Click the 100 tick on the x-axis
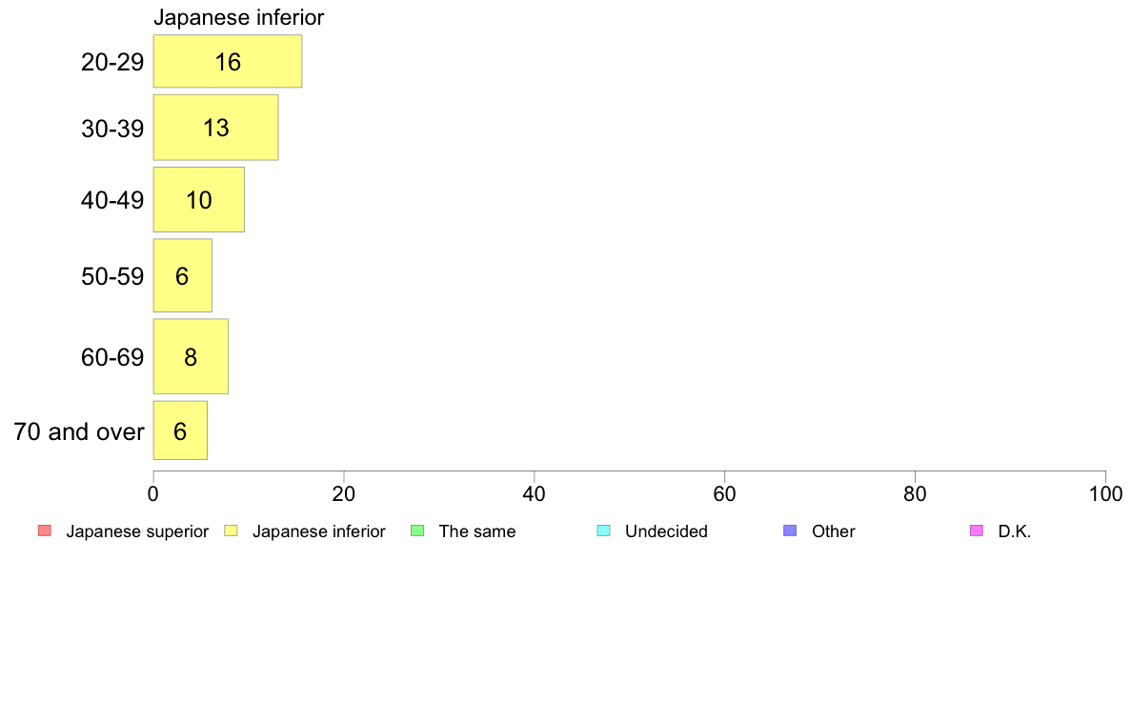Screen dimensions: 1132x701 pyautogui.click(x=1105, y=494)
